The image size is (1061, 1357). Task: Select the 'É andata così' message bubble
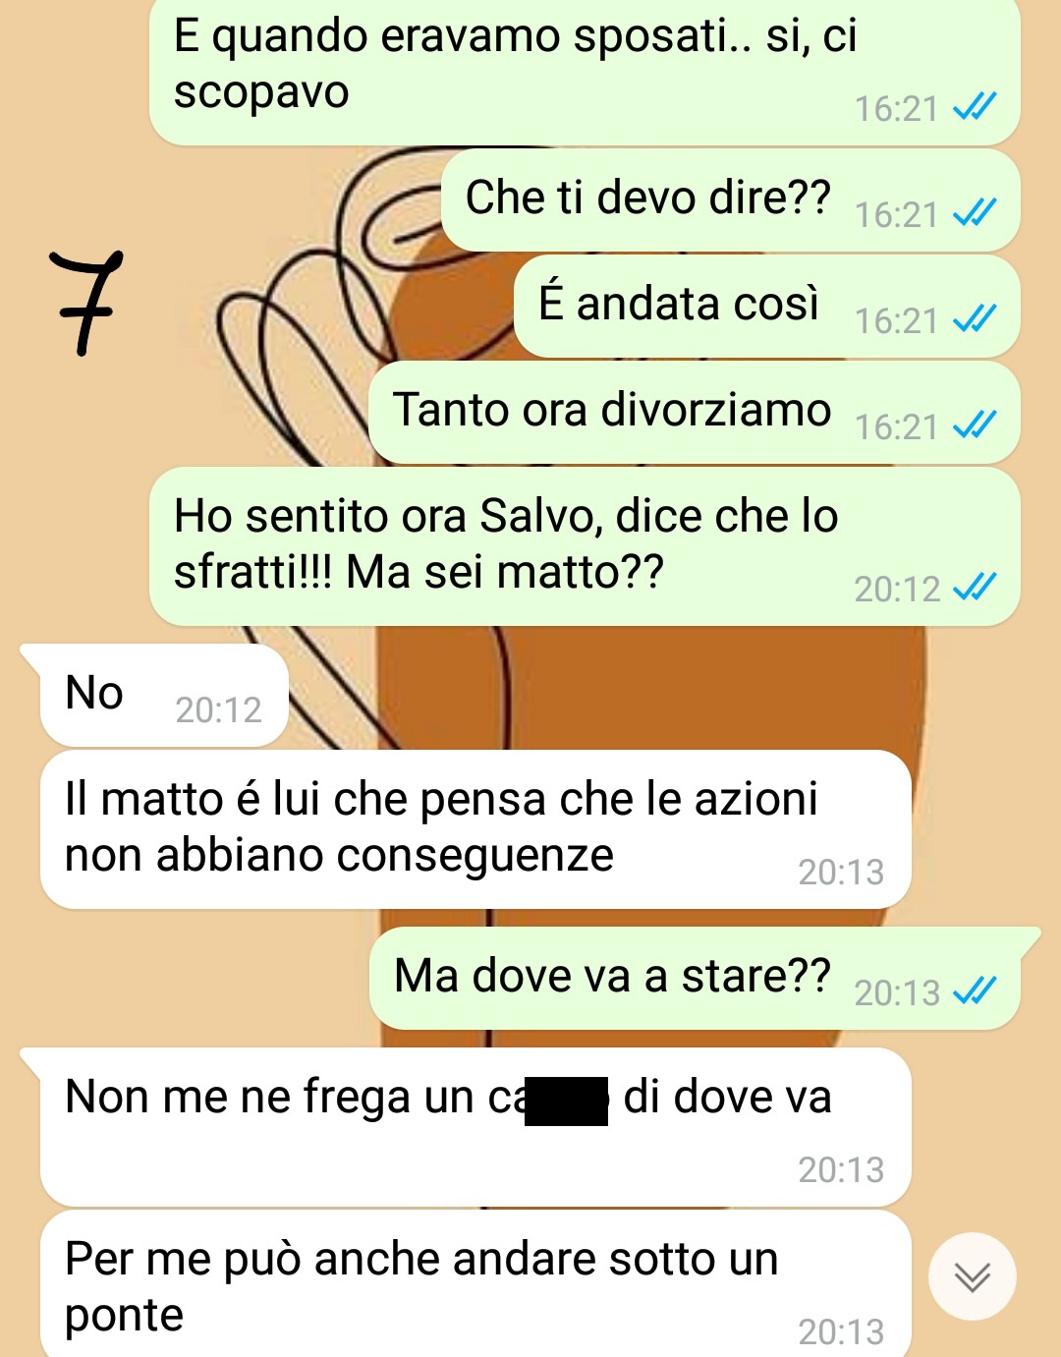(767, 307)
